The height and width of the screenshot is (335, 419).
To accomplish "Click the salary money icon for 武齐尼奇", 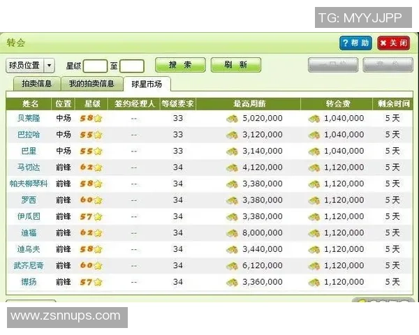I will click(233, 266).
